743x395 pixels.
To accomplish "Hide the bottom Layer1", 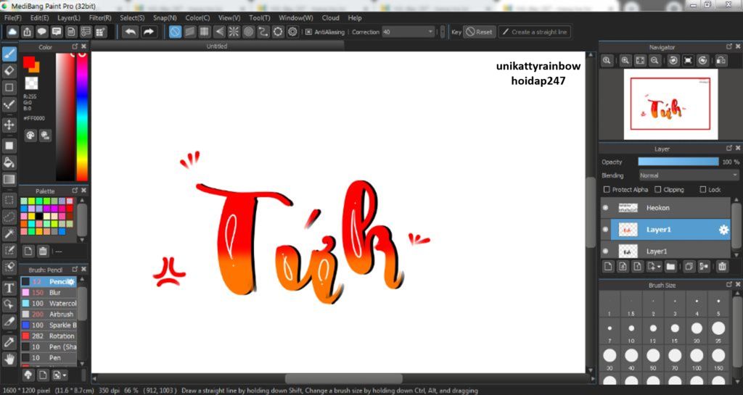I will pyautogui.click(x=606, y=251).
